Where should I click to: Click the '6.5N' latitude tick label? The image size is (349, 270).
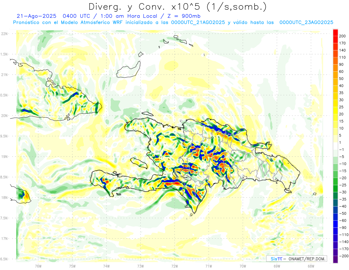point(4,259)
